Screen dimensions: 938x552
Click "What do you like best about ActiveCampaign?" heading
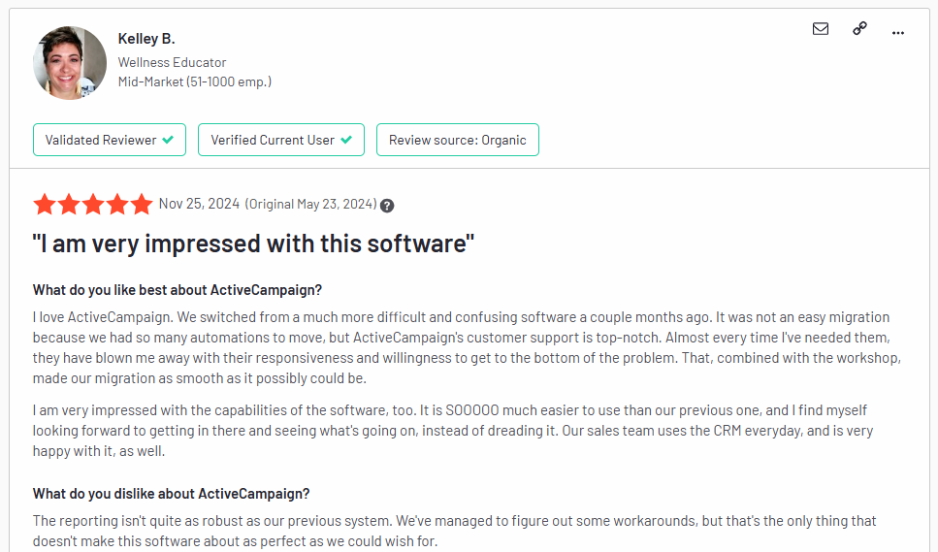178,290
